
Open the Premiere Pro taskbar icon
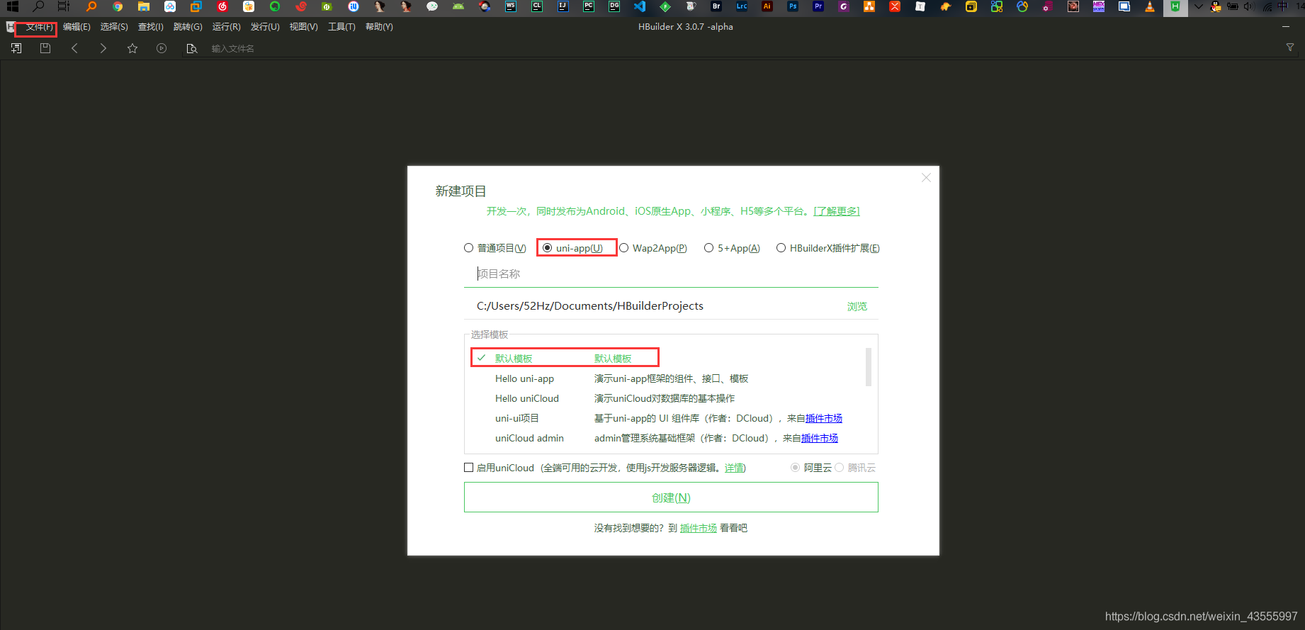(x=818, y=6)
